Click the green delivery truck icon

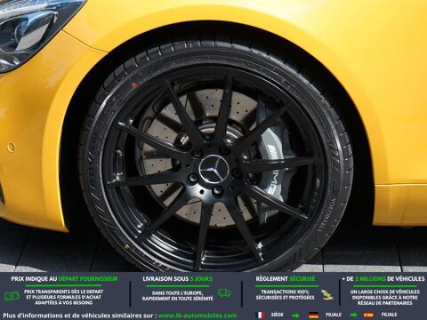pos(224,293)
